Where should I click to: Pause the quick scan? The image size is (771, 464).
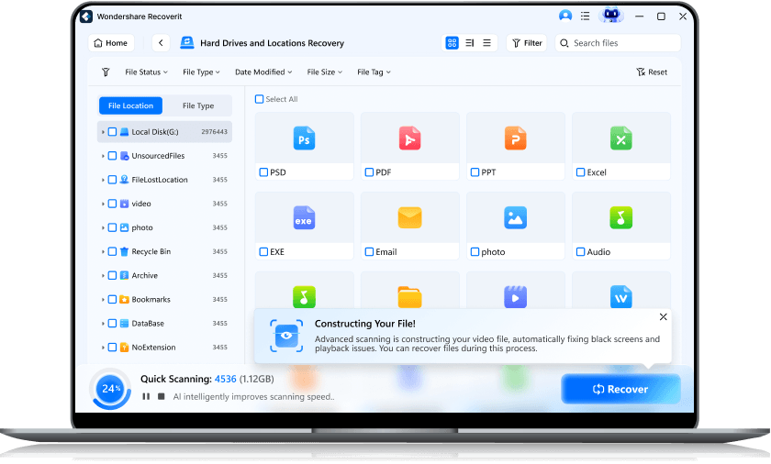(x=146, y=396)
